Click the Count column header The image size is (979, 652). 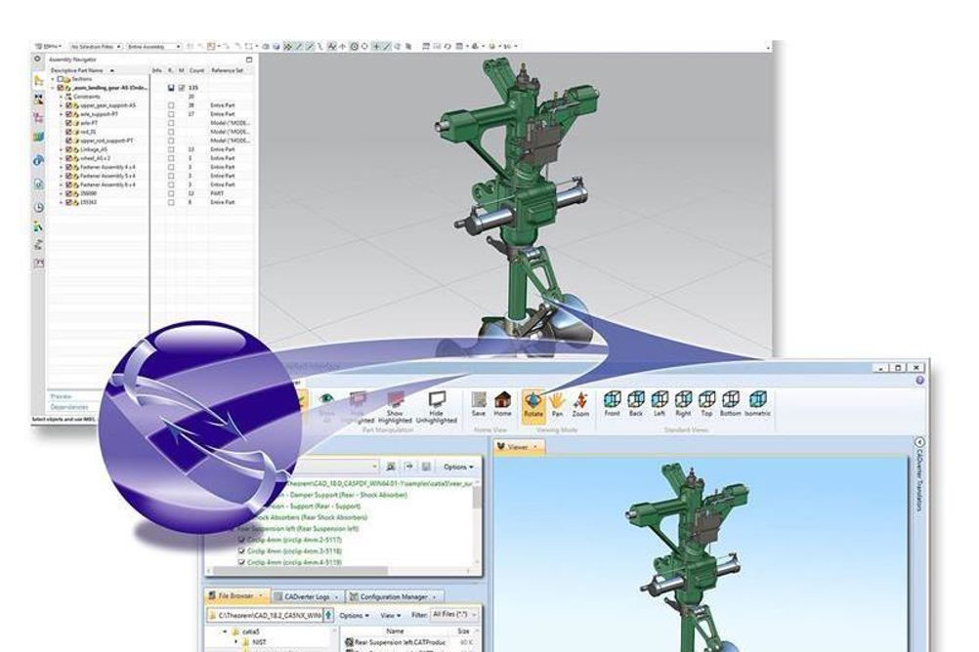[x=196, y=70]
